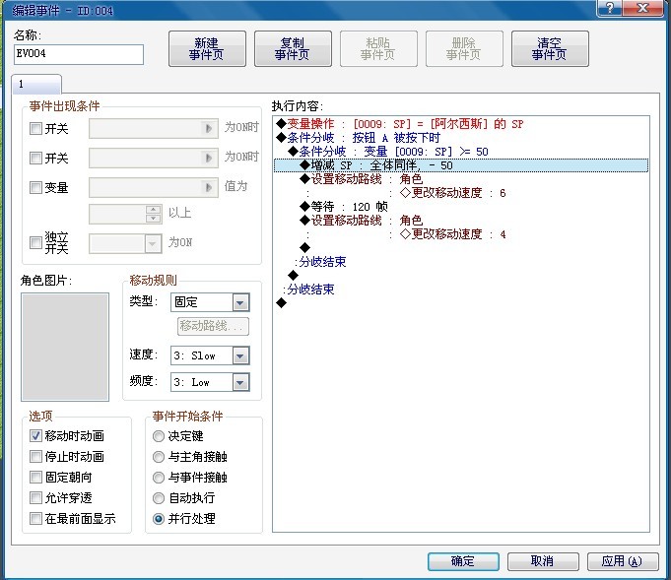Viewport: 671px width, 580px height.
Task: Select the 与事件接触 trigger option
Action: coord(159,478)
